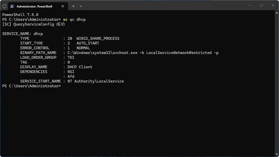
Task: Click the 'AUTO_START' value
Action: [88, 43]
